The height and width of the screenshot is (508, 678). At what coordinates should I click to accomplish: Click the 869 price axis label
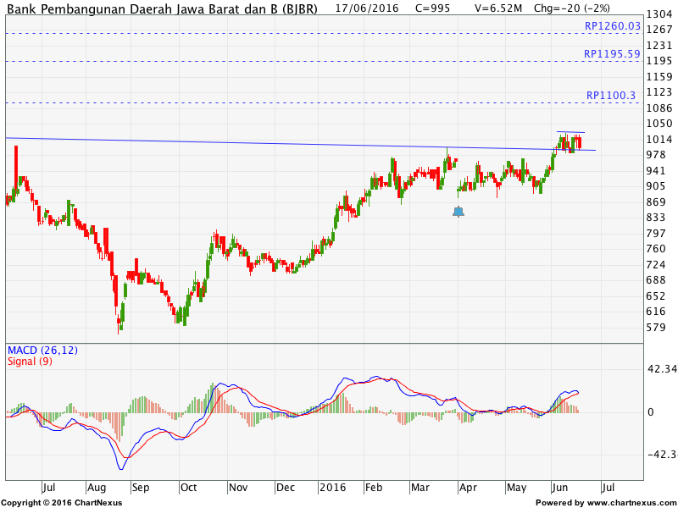tap(657, 202)
